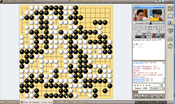
Task: Click the Ask a help button
Action: (141, 103)
